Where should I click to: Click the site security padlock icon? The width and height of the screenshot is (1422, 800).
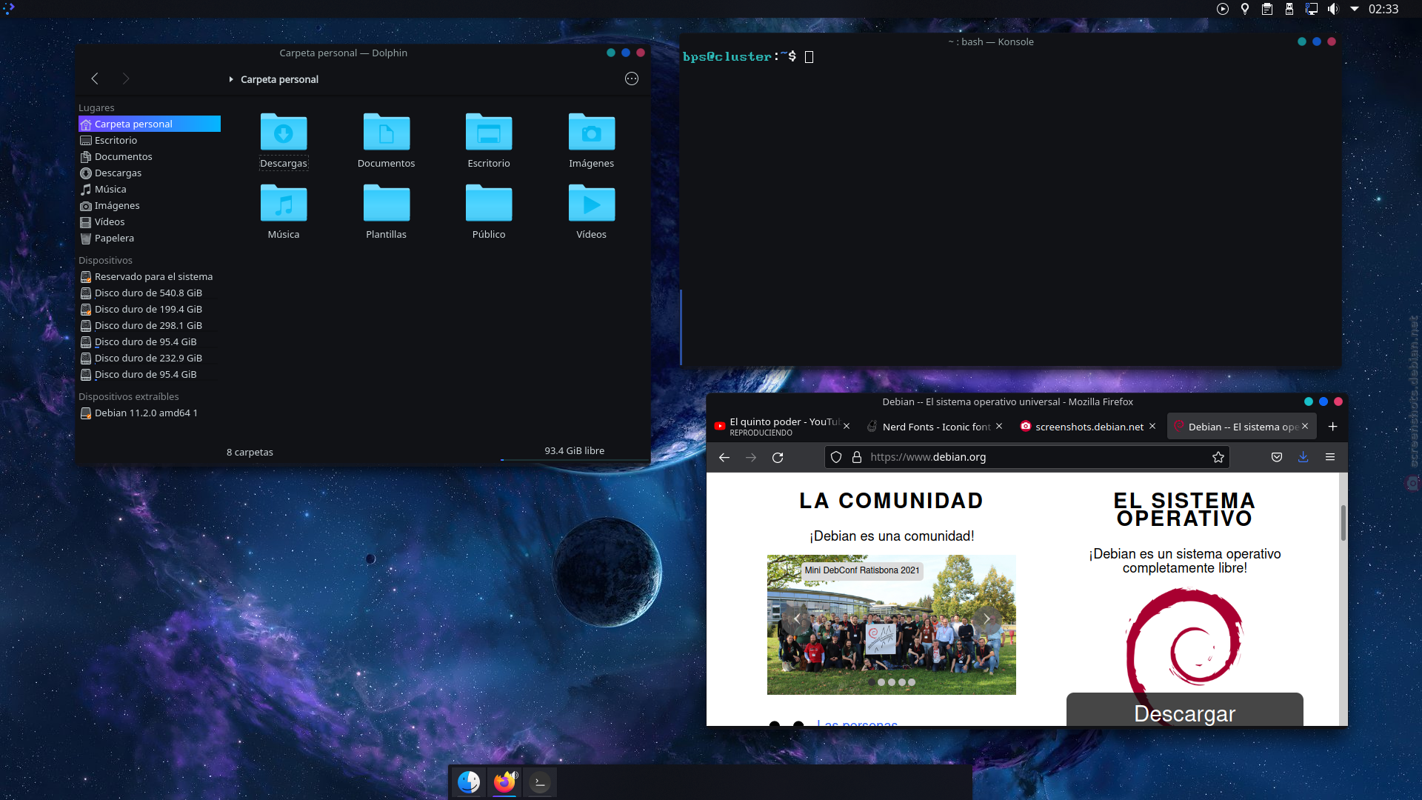pyautogui.click(x=857, y=457)
